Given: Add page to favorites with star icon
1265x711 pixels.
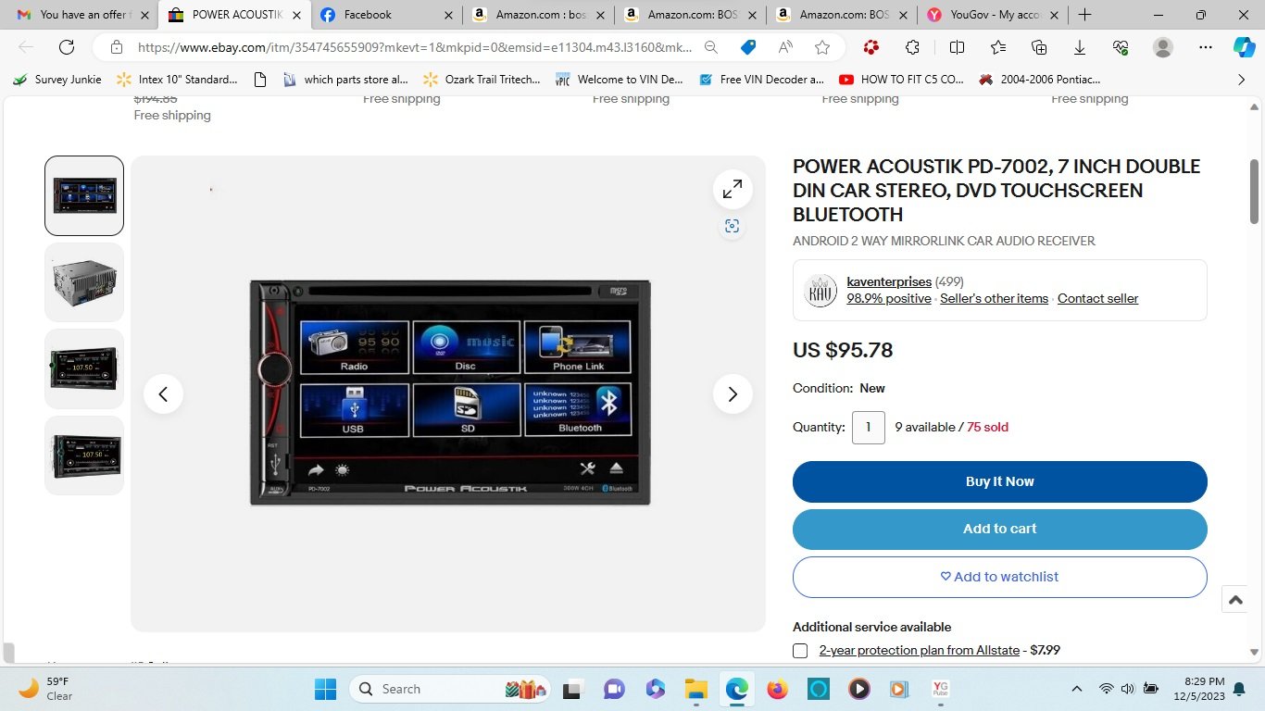Looking at the screenshot, I should coord(822,47).
